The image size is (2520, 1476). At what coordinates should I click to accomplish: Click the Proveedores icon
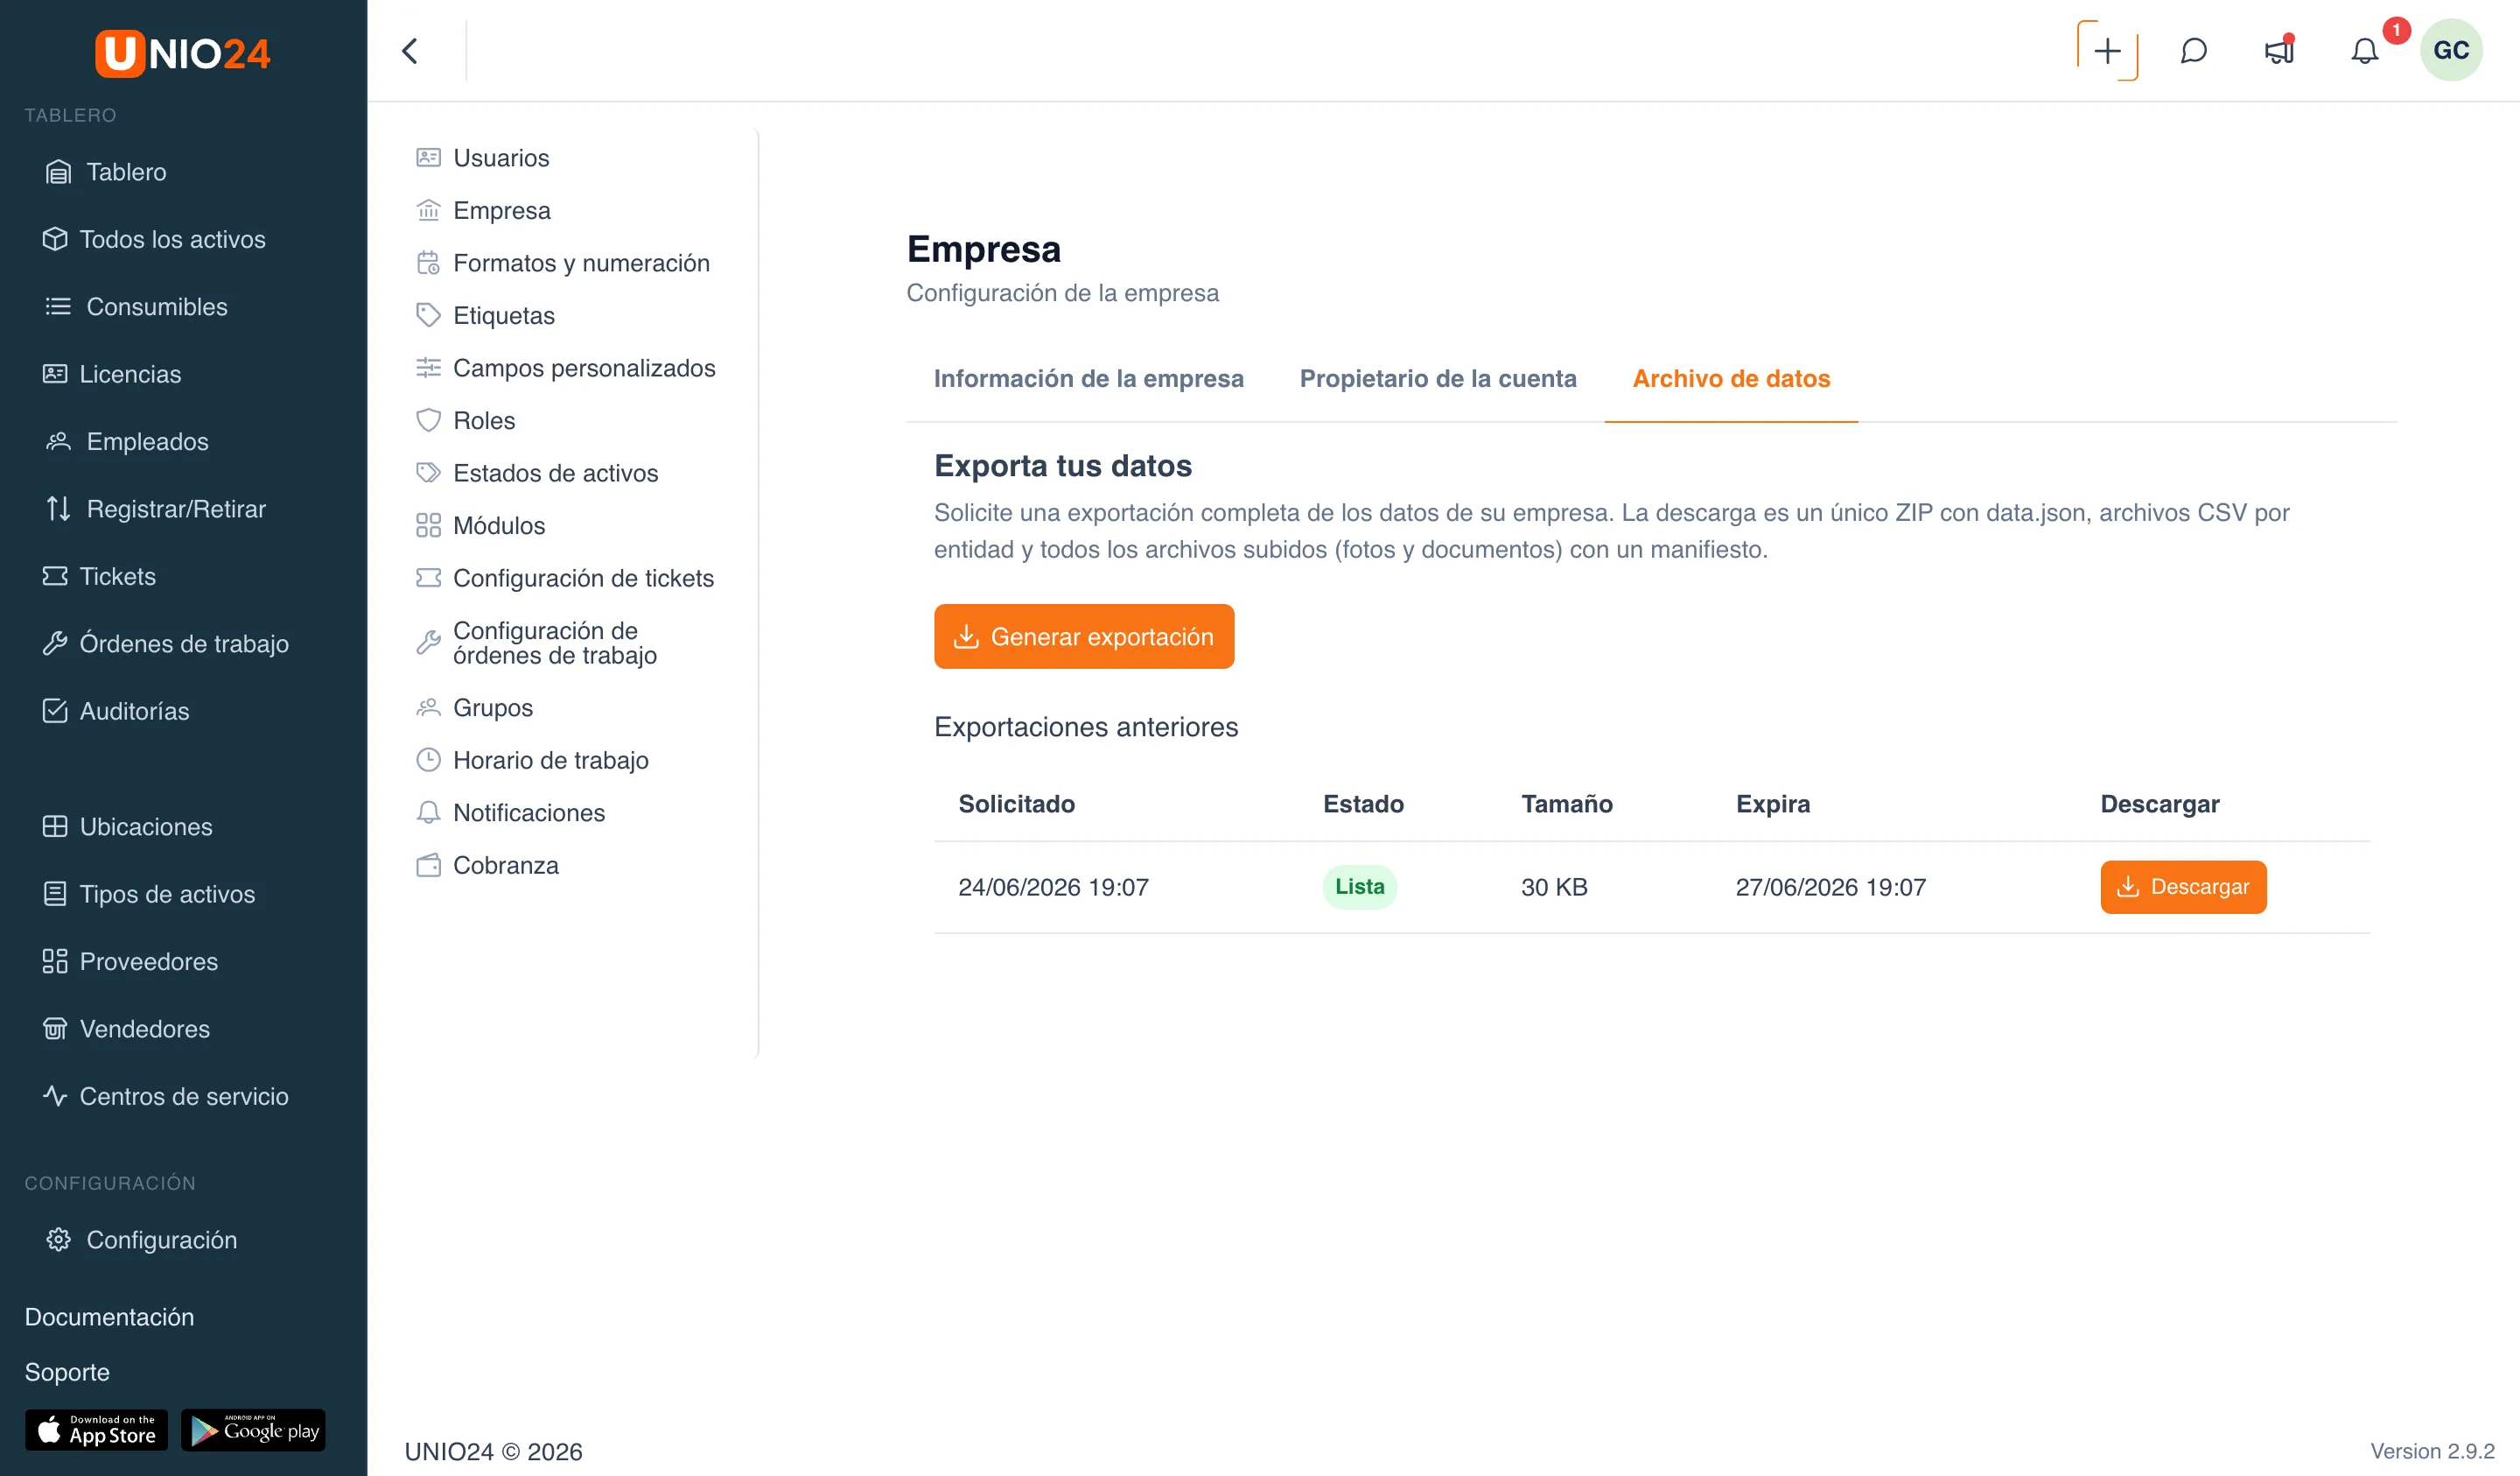(55, 961)
